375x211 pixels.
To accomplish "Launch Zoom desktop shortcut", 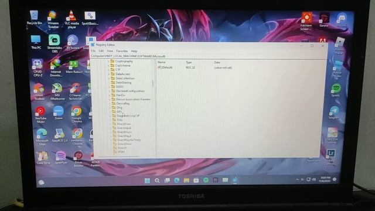I will pyautogui.click(x=59, y=113).
